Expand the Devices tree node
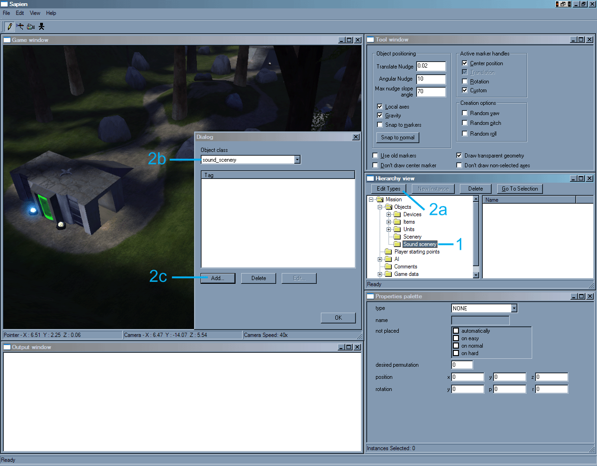The width and height of the screenshot is (597, 466). [x=389, y=214]
